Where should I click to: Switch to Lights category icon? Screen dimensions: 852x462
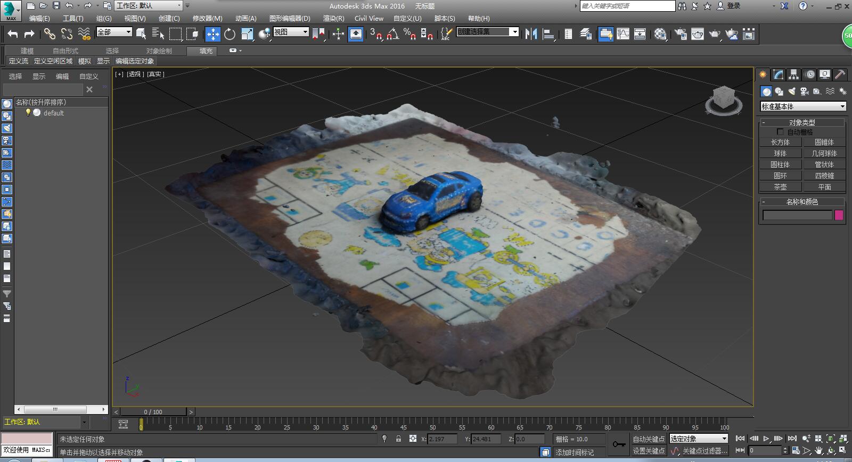(x=792, y=92)
